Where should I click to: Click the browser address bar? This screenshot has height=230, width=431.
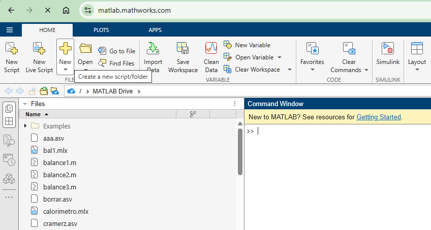point(256,11)
